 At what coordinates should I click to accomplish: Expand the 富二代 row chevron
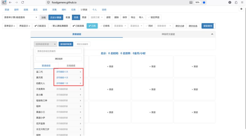[80, 72]
